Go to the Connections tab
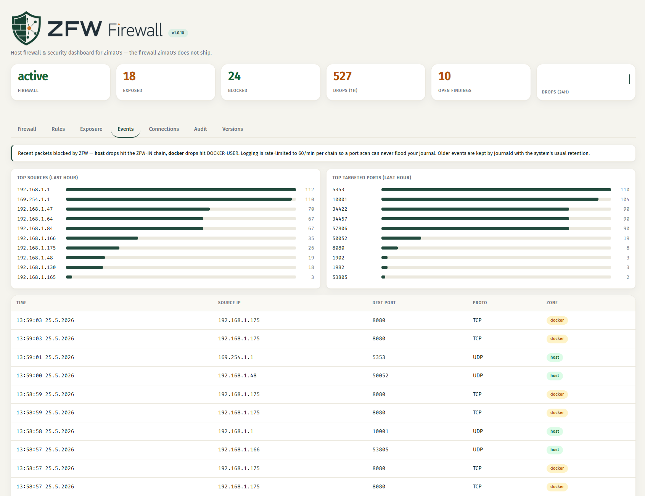Image resolution: width=645 pixels, height=496 pixels. tap(164, 129)
